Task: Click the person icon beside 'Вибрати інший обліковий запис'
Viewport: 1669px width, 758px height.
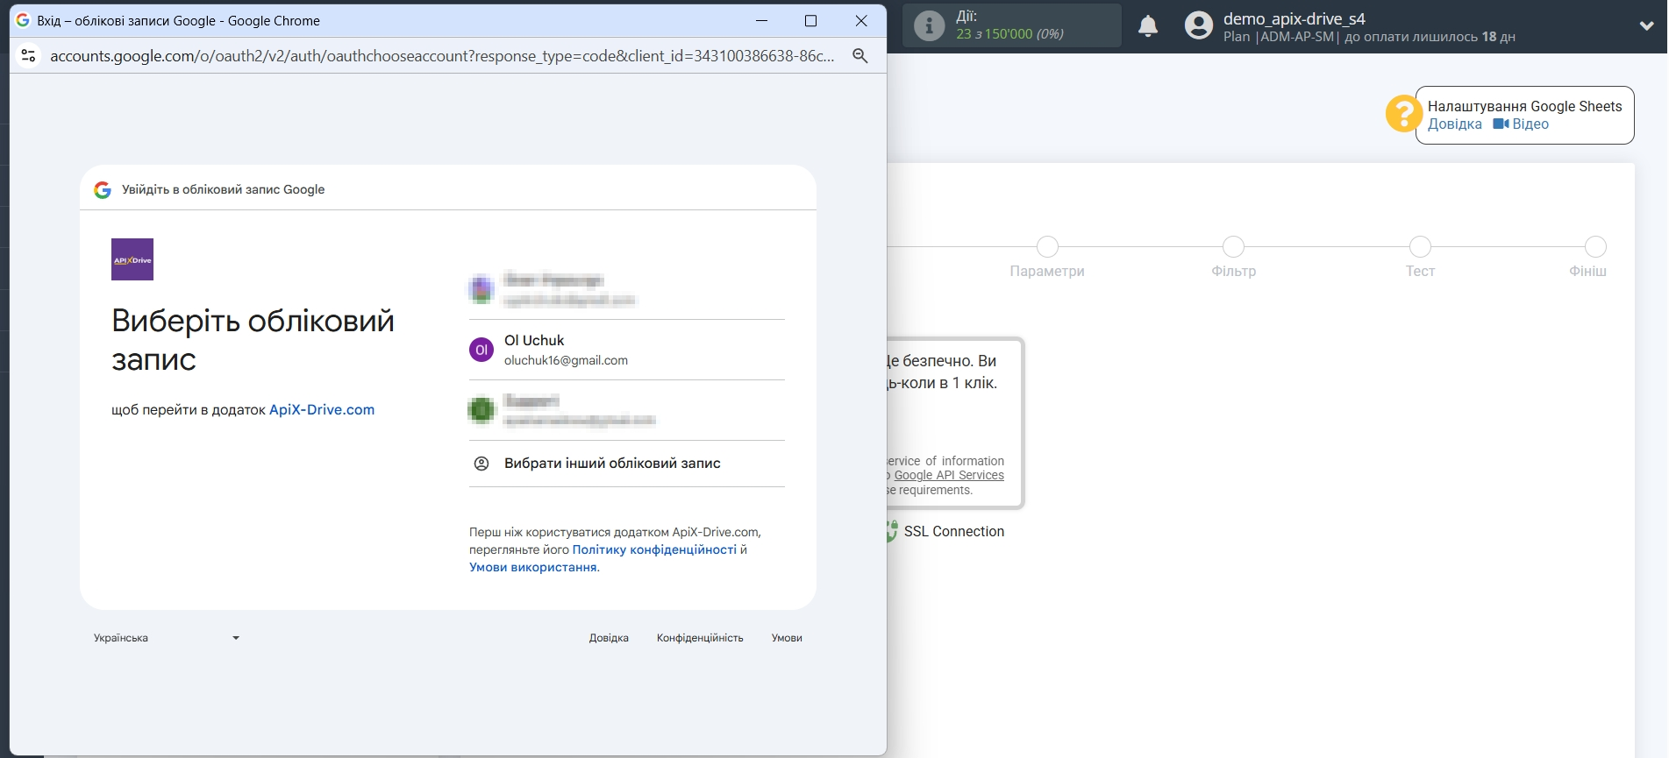Action: 481,464
